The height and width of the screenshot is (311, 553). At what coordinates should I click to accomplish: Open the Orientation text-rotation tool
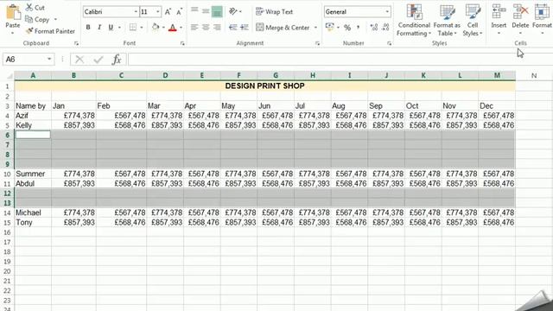(x=233, y=11)
